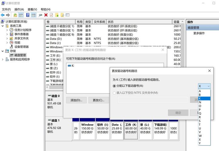Click the 软件 (I:) 50.00 GB partition block
This screenshot has width=219, height=151.
point(103,130)
